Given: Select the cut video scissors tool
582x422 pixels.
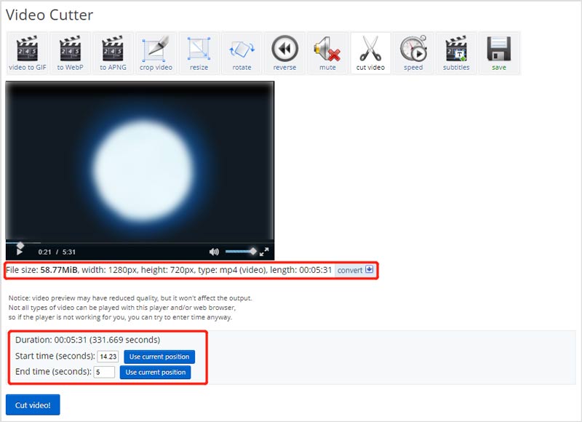Looking at the screenshot, I should (x=370, y=53).
